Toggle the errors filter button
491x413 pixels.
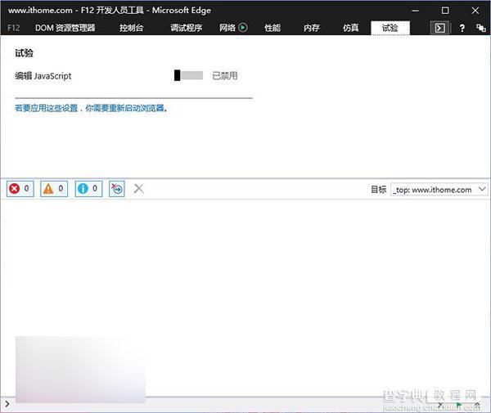pos(20,188)
